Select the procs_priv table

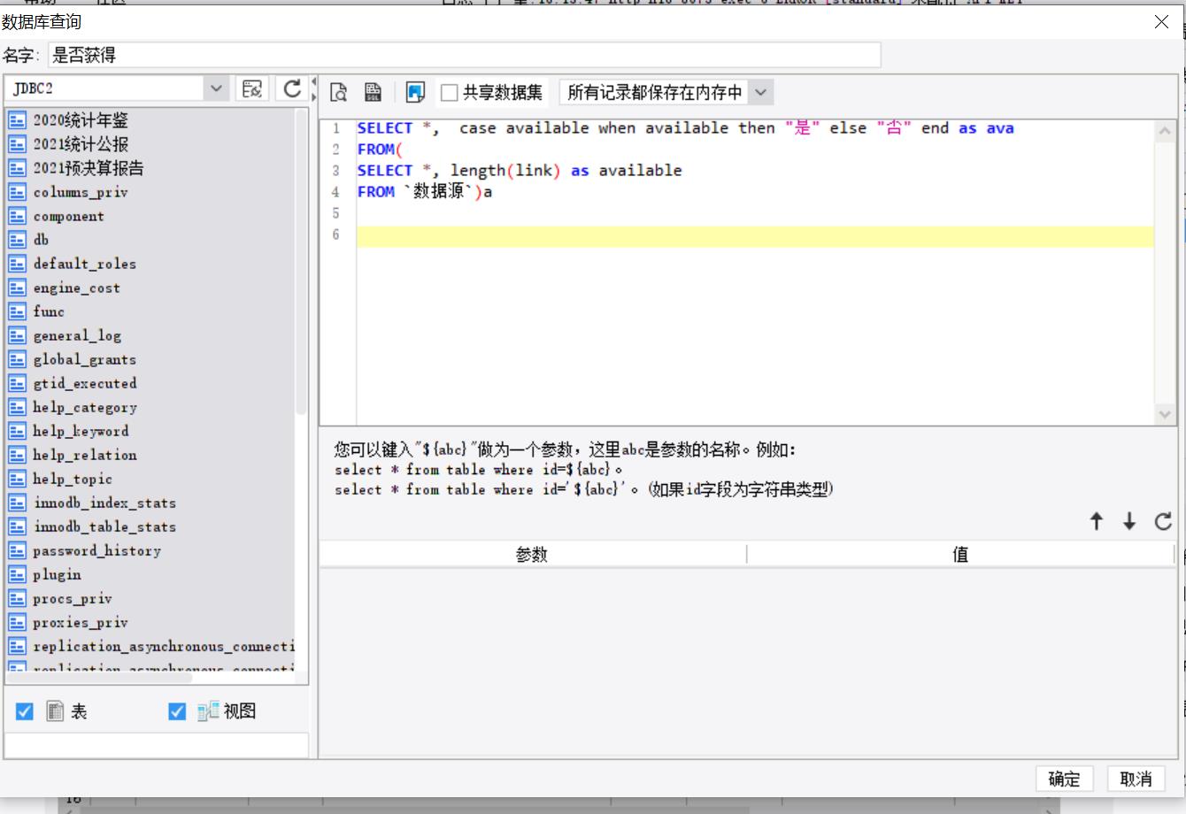pyautogui.click(x=73, y=598)
